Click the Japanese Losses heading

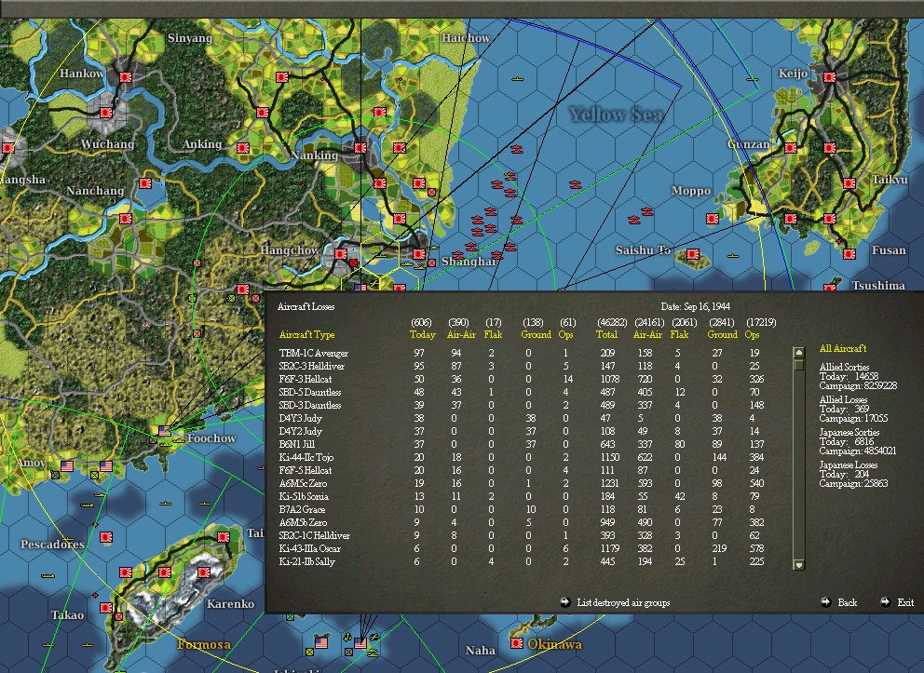pyautogui.click(x=848, y=464)
